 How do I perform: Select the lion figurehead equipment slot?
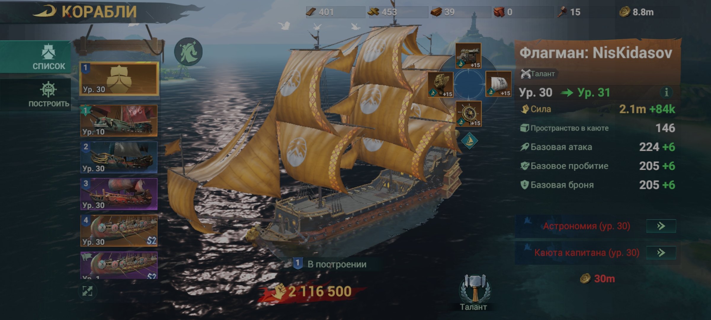point(441,84)
